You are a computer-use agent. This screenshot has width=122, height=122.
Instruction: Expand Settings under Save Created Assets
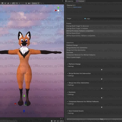tap(70, 113)
